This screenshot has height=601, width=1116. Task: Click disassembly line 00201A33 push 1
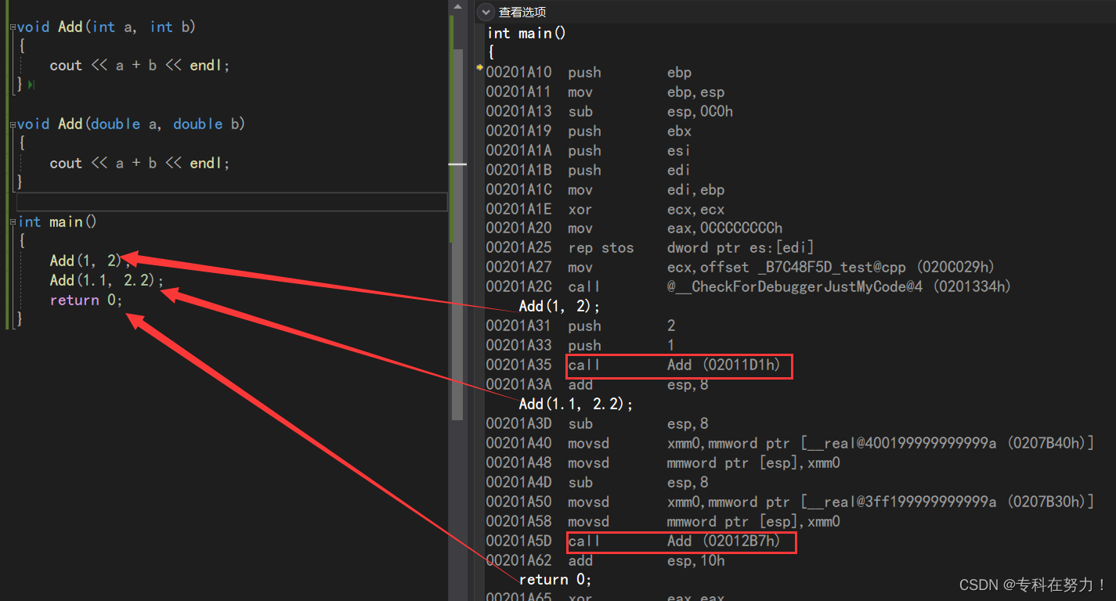coord(580,346)
